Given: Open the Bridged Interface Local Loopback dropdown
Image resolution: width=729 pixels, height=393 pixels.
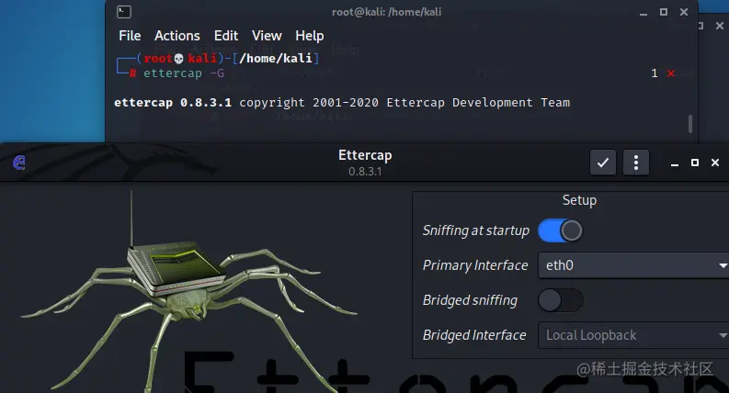Looking at the screenshot, I should [633, 335].
